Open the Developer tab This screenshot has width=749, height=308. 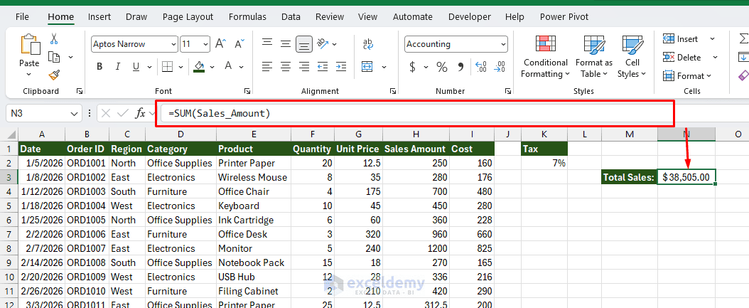tap(470, 17)
